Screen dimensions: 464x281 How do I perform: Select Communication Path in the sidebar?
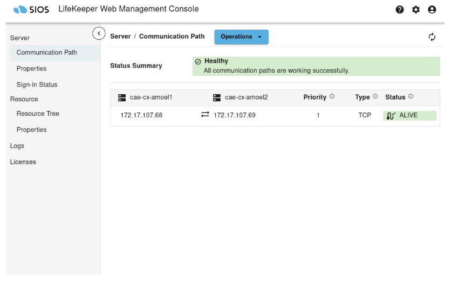(47, 52)
